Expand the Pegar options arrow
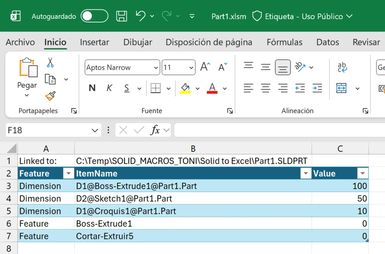 point(27,95)
